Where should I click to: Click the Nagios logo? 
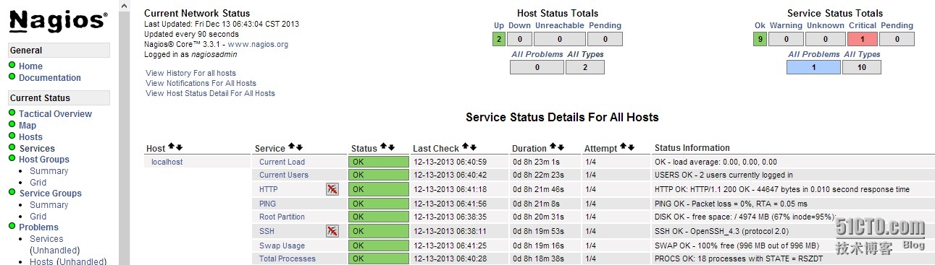coord(59,21)
